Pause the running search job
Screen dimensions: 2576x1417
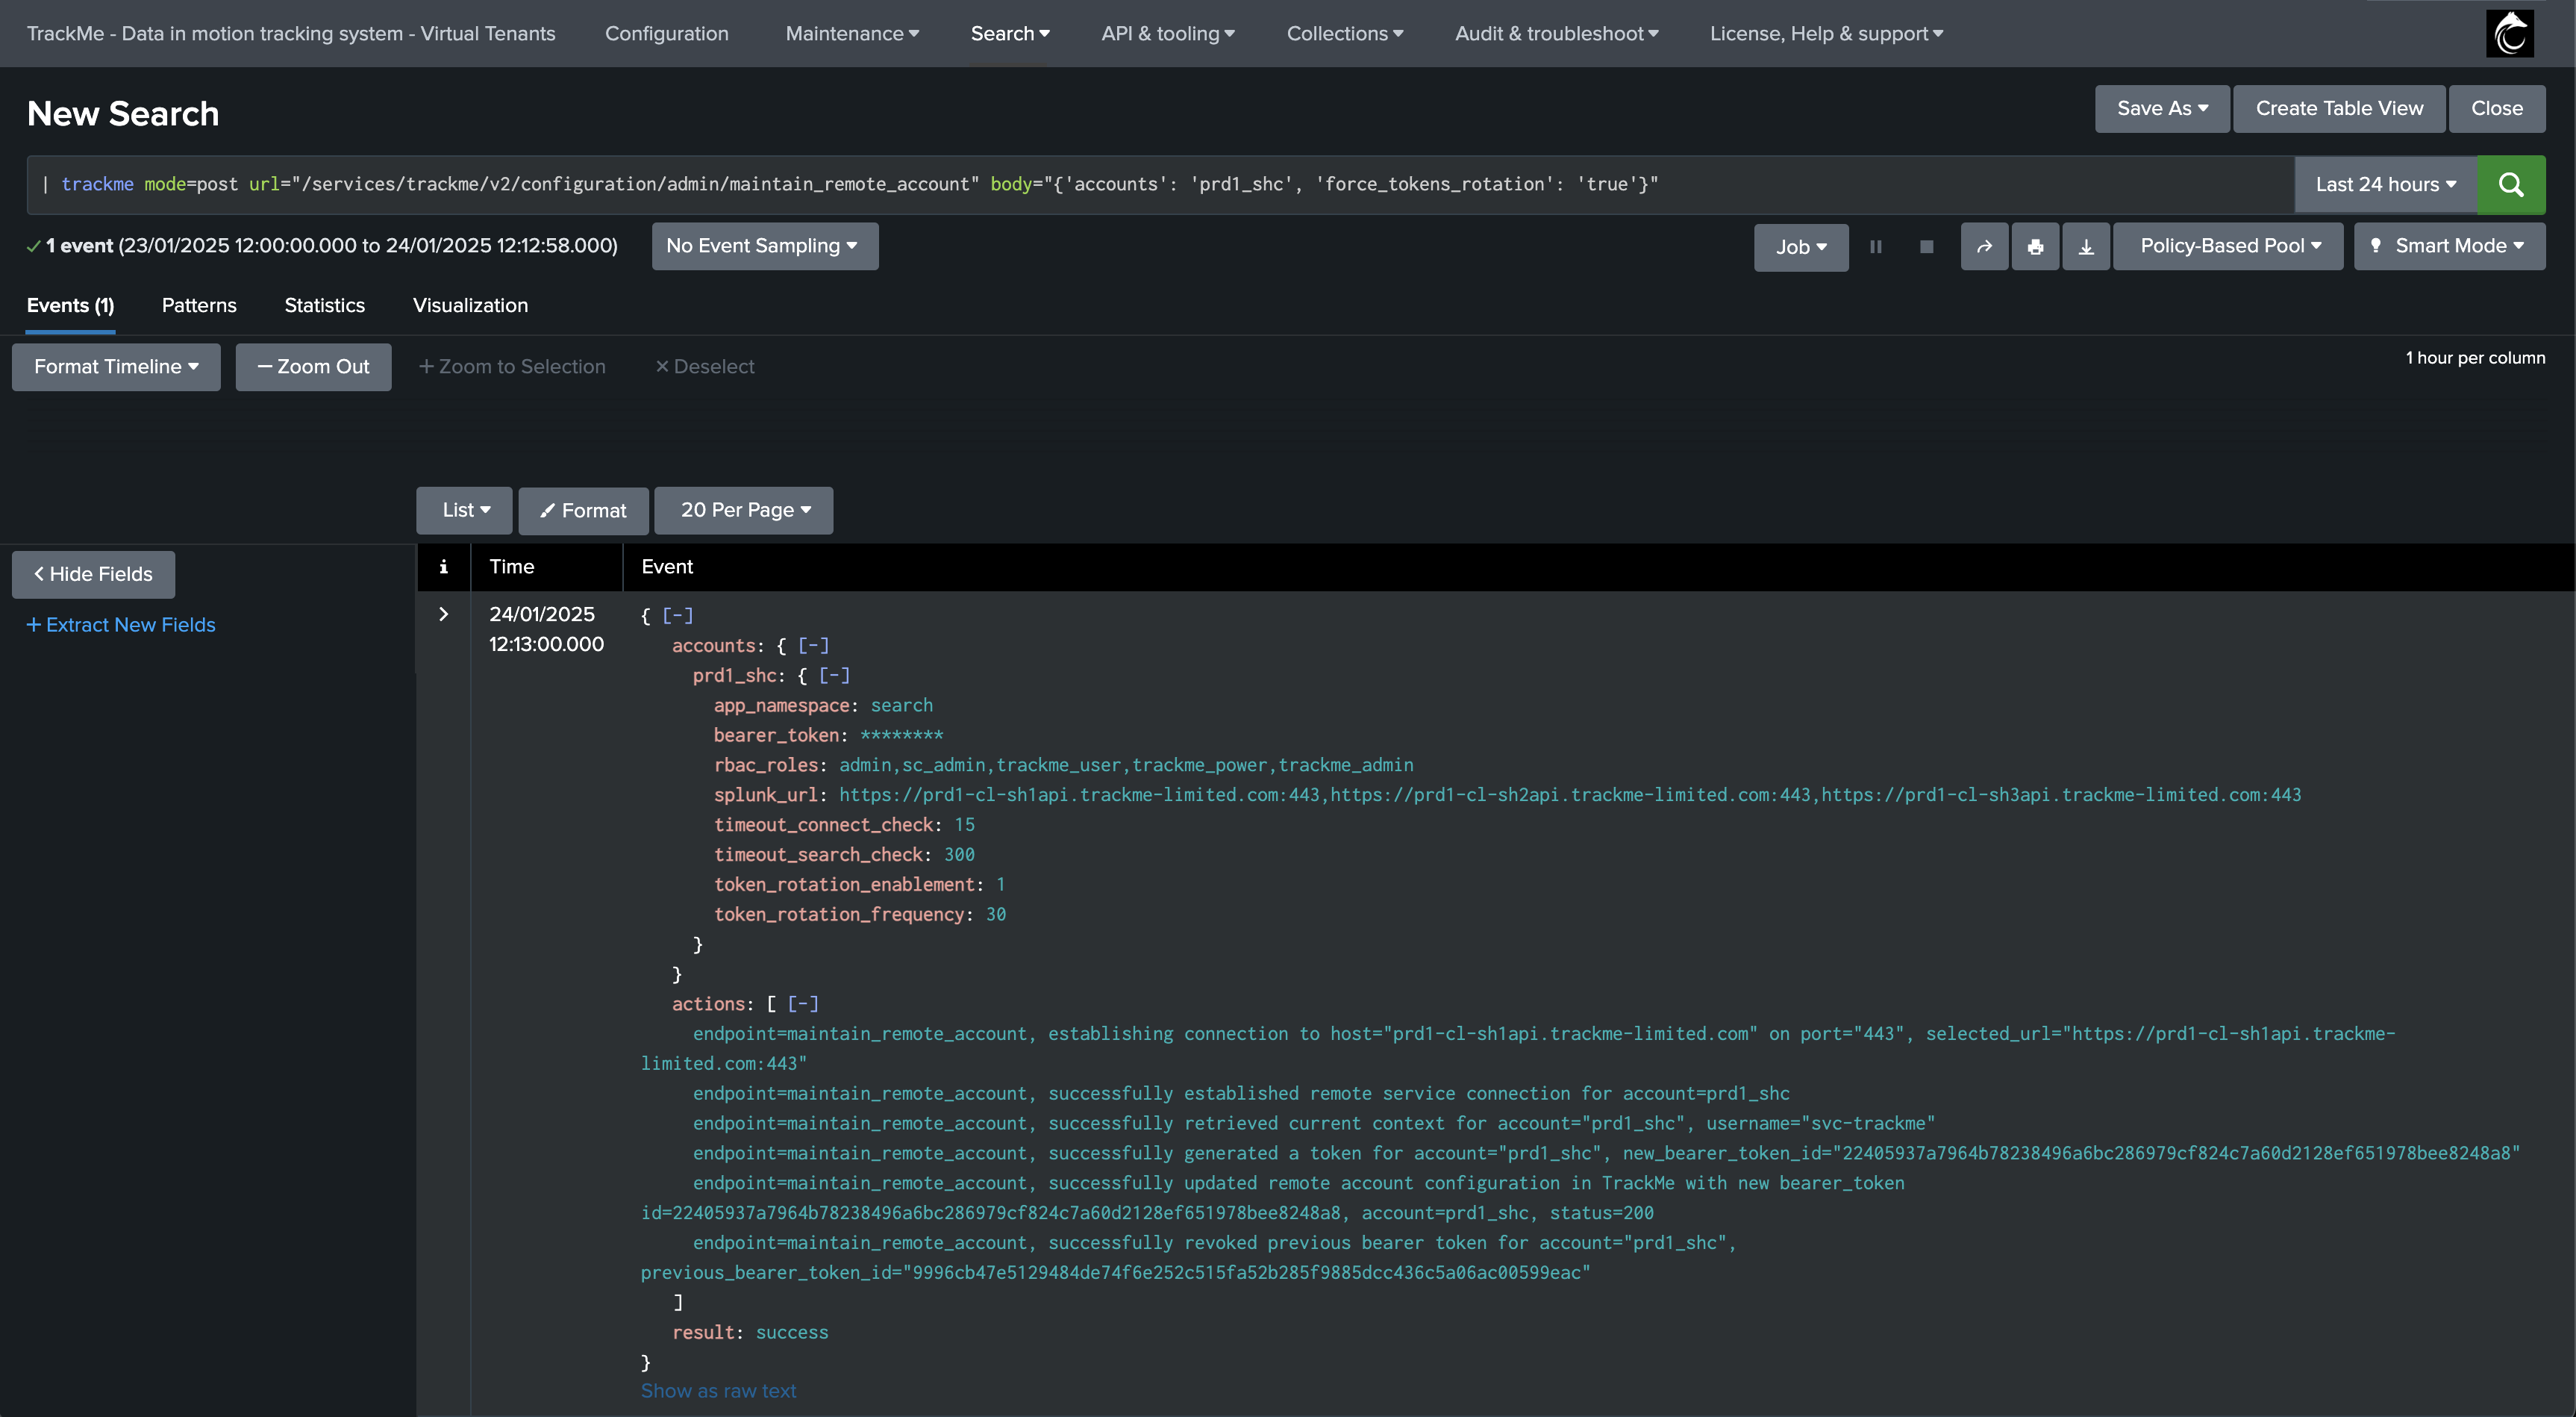point(1876,246)
